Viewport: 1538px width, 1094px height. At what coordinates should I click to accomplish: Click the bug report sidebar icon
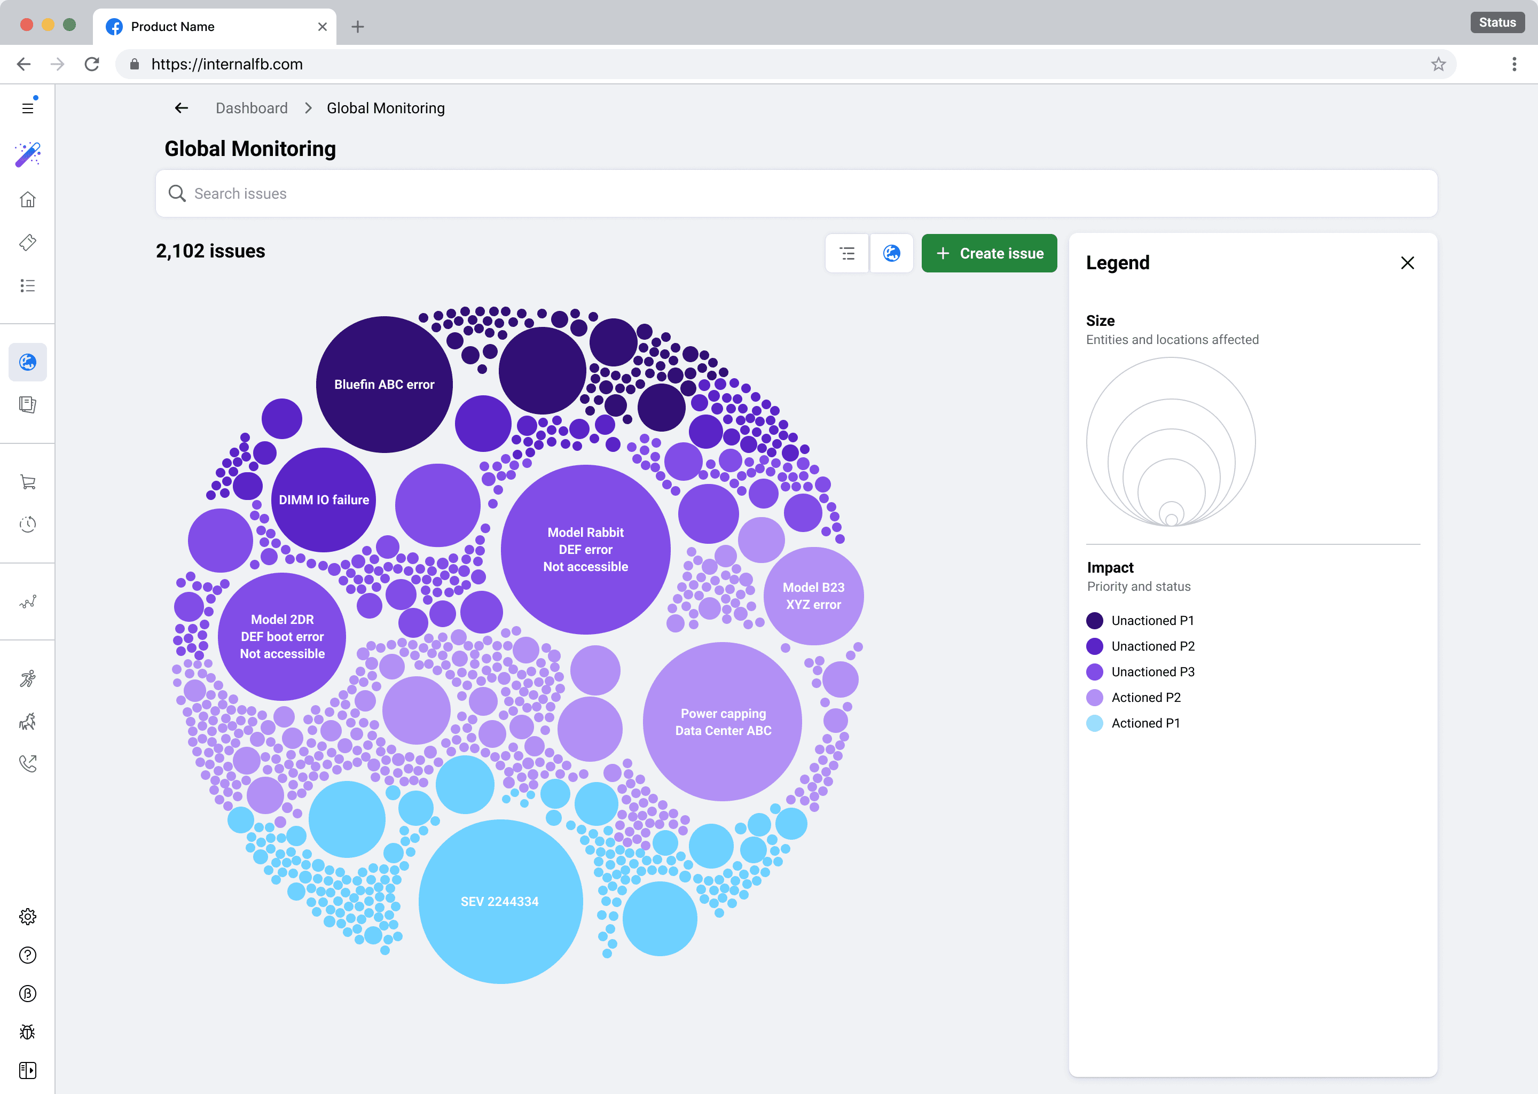click(x=28, y=1032)
